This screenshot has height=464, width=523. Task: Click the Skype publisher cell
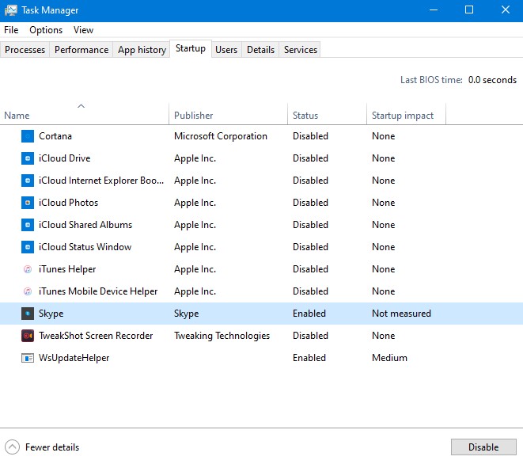coord(186,314)
